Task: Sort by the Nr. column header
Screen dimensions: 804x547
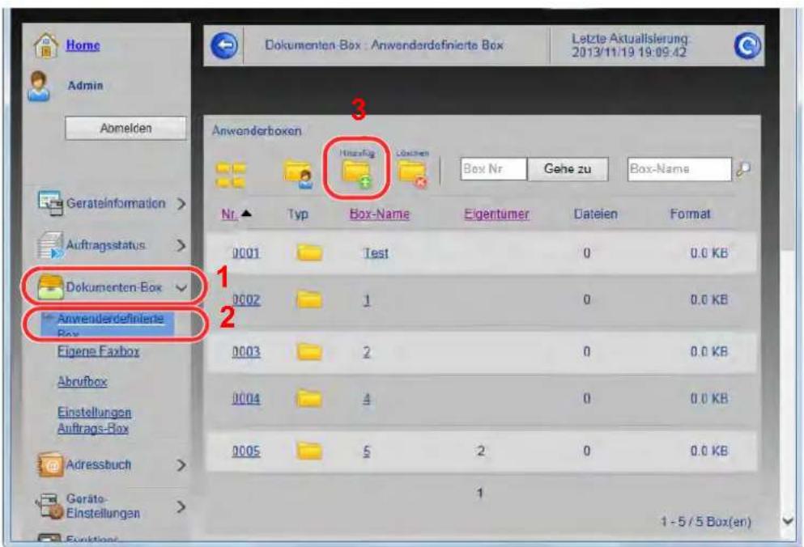Action: [x=229, y=214]
